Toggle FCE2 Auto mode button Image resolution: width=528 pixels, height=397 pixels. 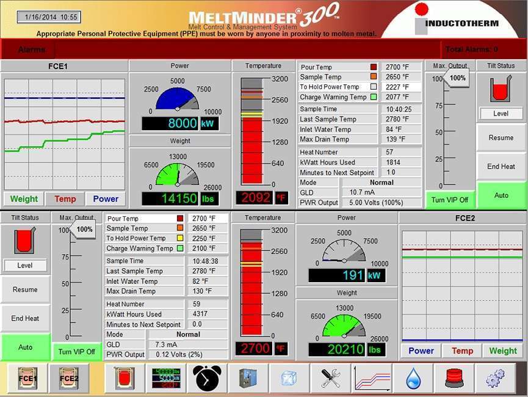click(25, 347)
